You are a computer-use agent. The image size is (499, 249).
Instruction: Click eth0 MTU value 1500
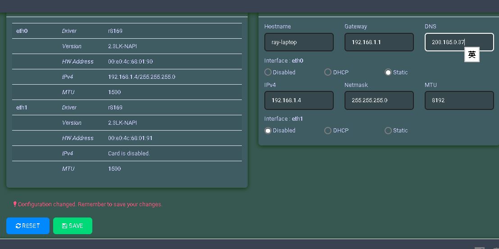pyautogui.click(x=114, y=92)
